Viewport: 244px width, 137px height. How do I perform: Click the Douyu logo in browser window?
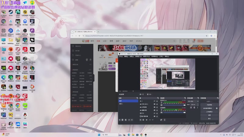[86, 41]
